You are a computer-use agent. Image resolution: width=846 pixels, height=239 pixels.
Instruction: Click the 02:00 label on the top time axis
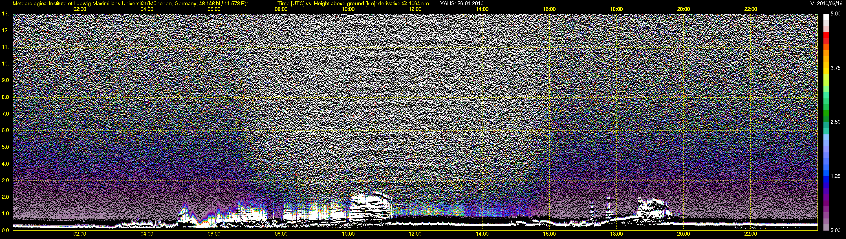80,9
